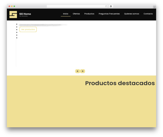
Task: Go to the Ofertas page
Action: point(76,14)
